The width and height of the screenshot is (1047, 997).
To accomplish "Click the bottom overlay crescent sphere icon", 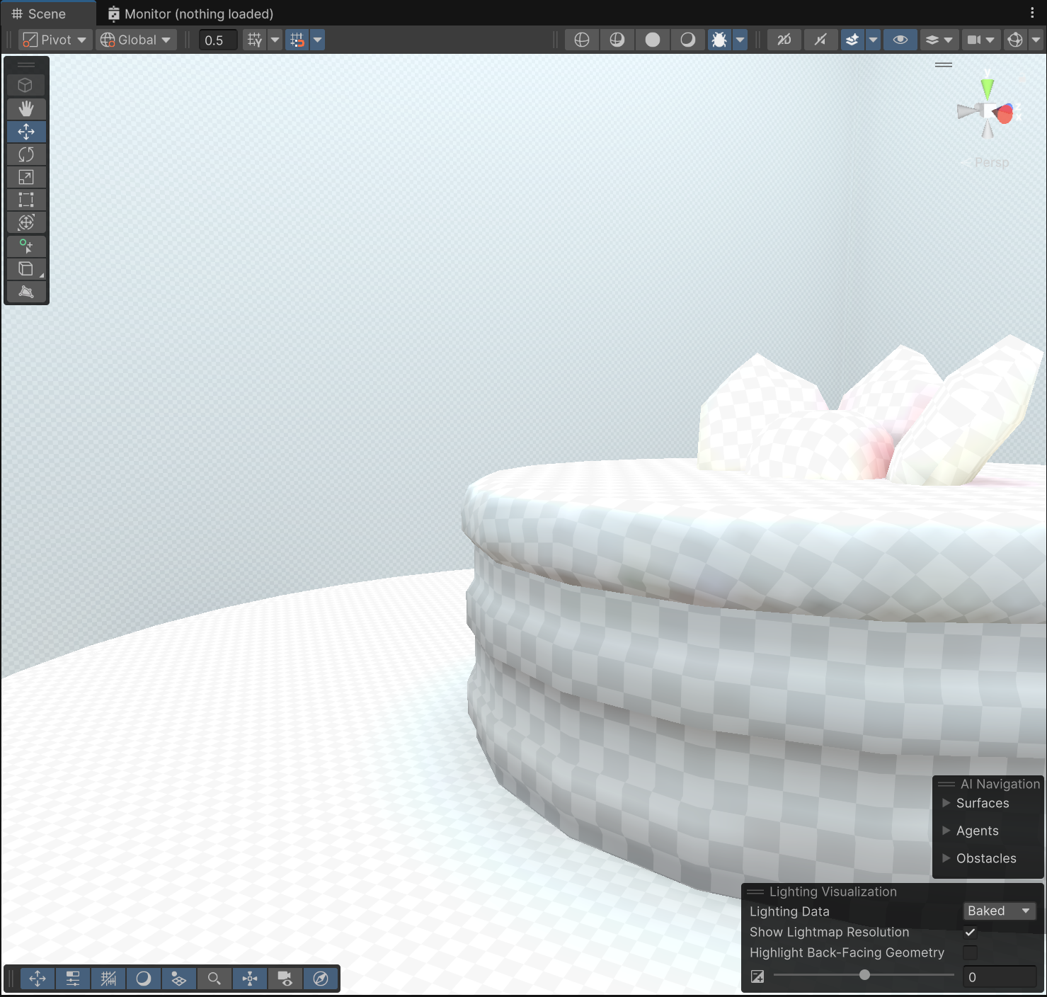I will pyautogui.click(x=144, y=979).
